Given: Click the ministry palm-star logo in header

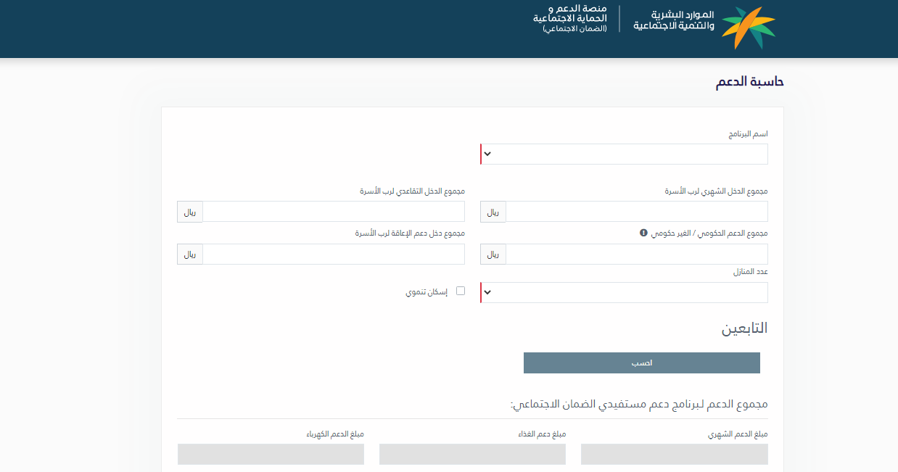Looking at the screenshot, I should [x=748, y=28].
